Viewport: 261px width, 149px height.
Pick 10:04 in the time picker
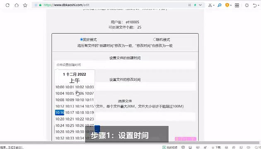click(x=60, y=94)
